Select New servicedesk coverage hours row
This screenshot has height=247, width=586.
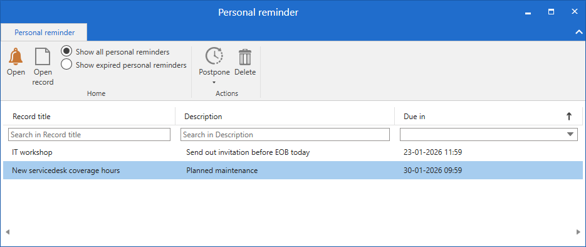pyautogui.click(x=293, y=171)
